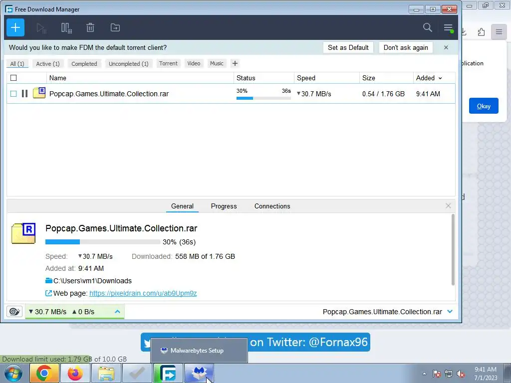Pause selected downloads using the toolbar pause icon
This screenshot has width=511, height=383.
[66, 28]
